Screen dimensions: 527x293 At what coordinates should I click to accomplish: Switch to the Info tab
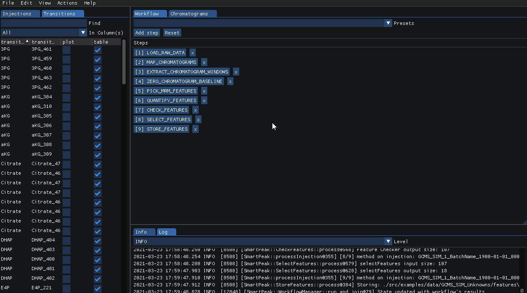pos(144,232)
